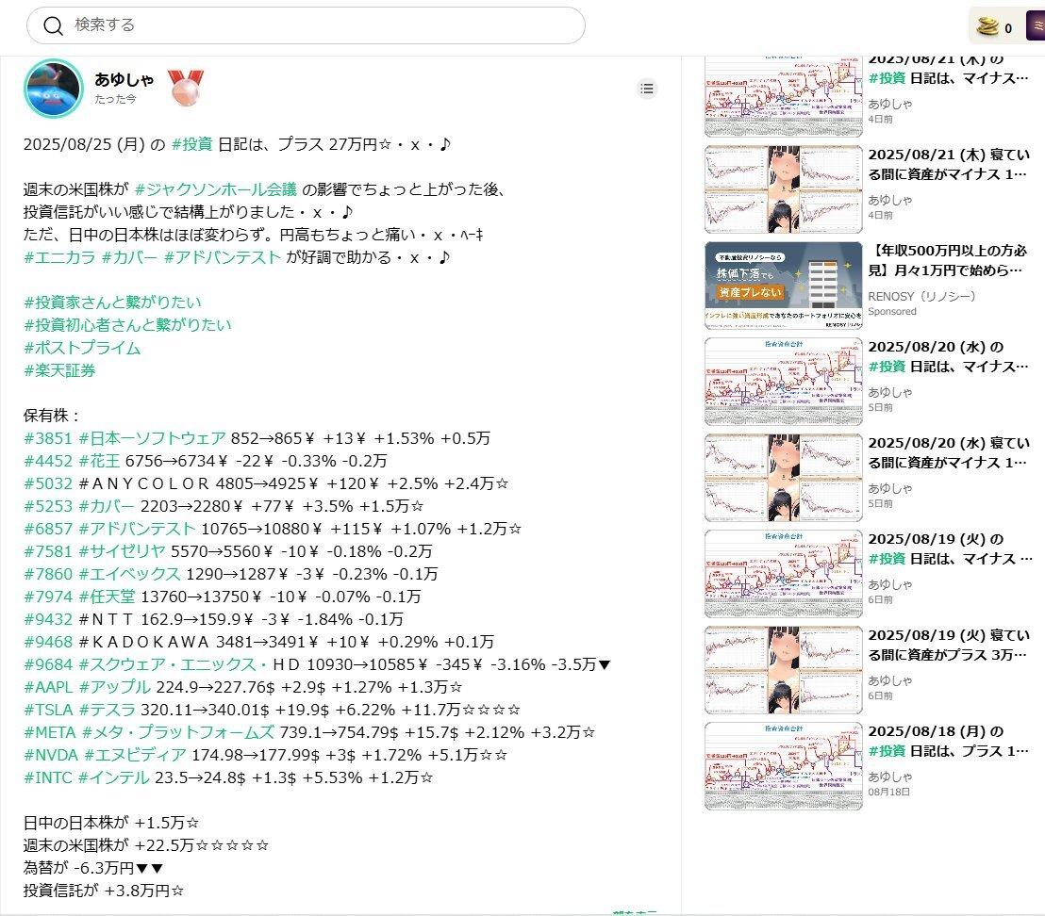Open ticker tag #INTC
Screen dimensions: 1045x916
(x=48, y=778)
